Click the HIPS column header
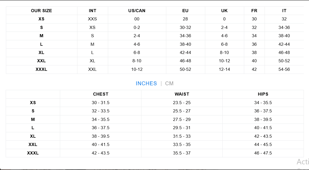This screenshot has height=170, width=309. pyautogui.click(x=263, y=94)
